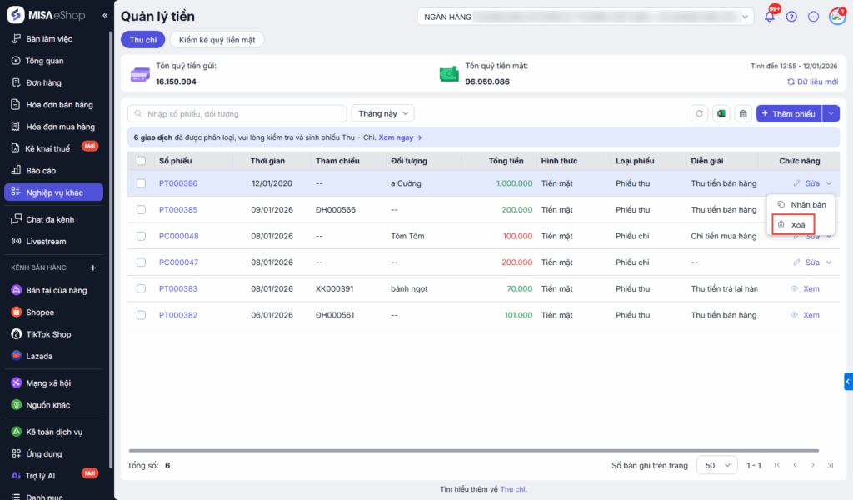Add sales channel with plus icon
853x500 pixels.
coord(93,268)
